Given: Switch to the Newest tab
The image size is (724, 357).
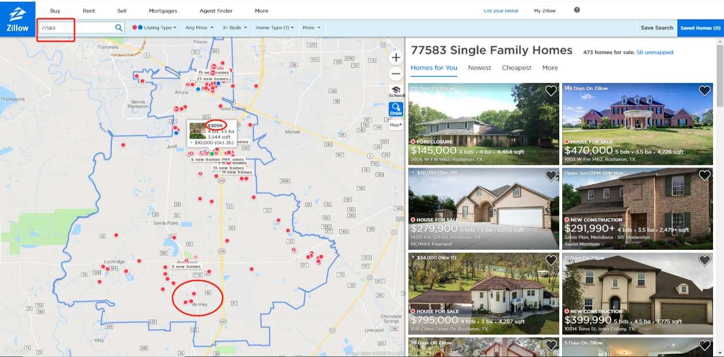Looking at the screenshot, I should [479, 68].
